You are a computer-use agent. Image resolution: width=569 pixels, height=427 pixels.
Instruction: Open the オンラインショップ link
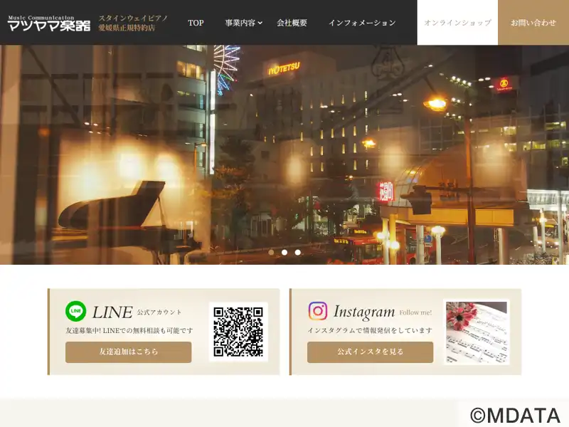(457, 23)
